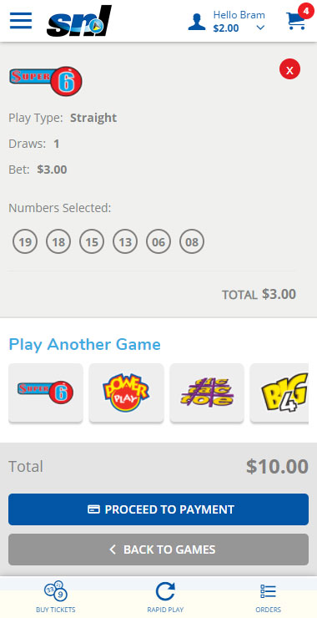Choose the Big 4 game thumbnail
The width and height of the screenshot is (317, 618).
click(279, 393)
